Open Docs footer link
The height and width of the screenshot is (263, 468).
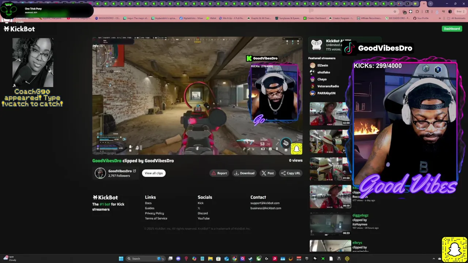pos(148,203)
